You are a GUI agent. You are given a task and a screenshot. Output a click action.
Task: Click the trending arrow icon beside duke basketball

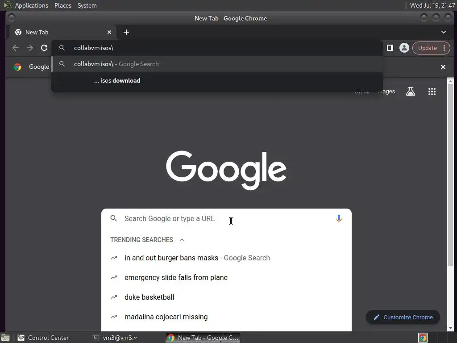pos(114,297)
